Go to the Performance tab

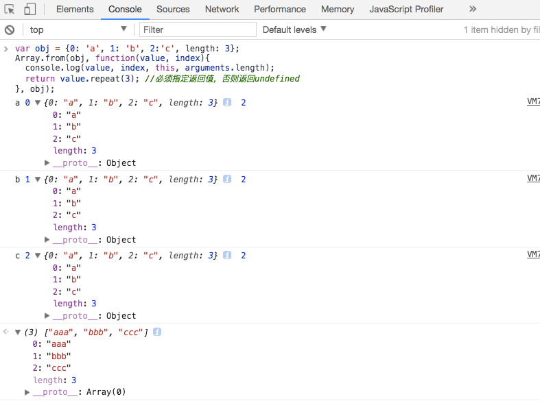(x=280, y=10)
